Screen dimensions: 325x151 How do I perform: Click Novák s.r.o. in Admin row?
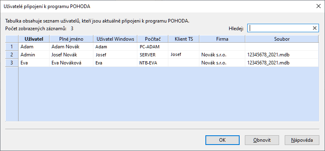pyautogui.click(x=222, y=55)
